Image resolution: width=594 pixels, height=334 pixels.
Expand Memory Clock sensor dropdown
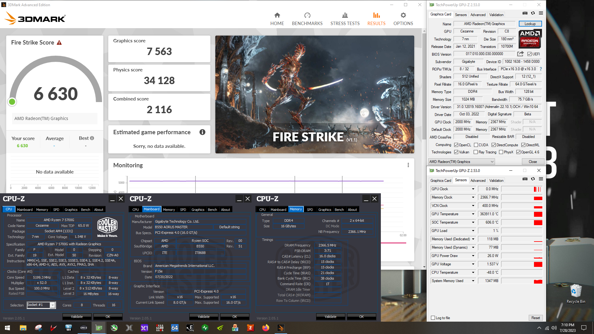click(473, 197)
